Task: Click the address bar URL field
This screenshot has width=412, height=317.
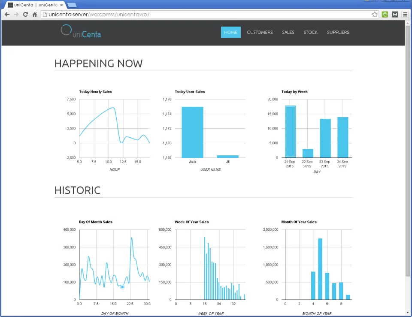Action: [x=206, y=15]
